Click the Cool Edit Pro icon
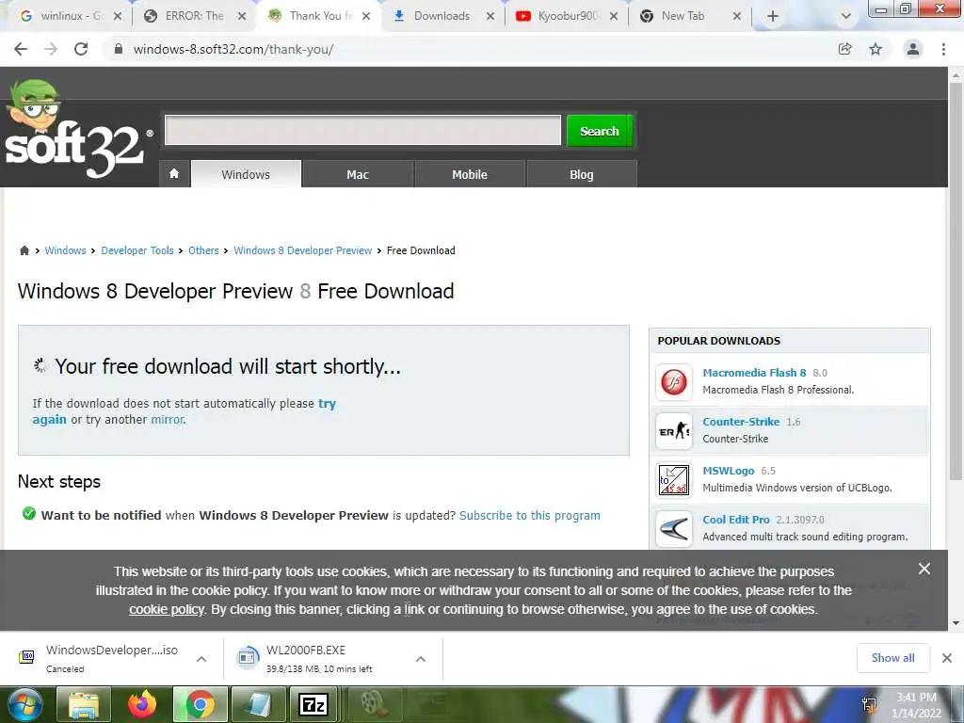964x723 pixels. [674, 529]
